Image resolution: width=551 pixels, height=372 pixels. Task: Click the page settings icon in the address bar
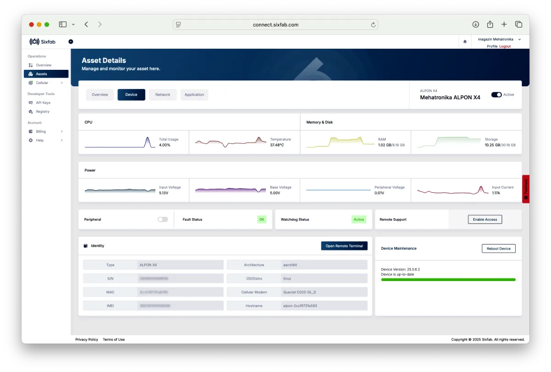click(178, 25)
